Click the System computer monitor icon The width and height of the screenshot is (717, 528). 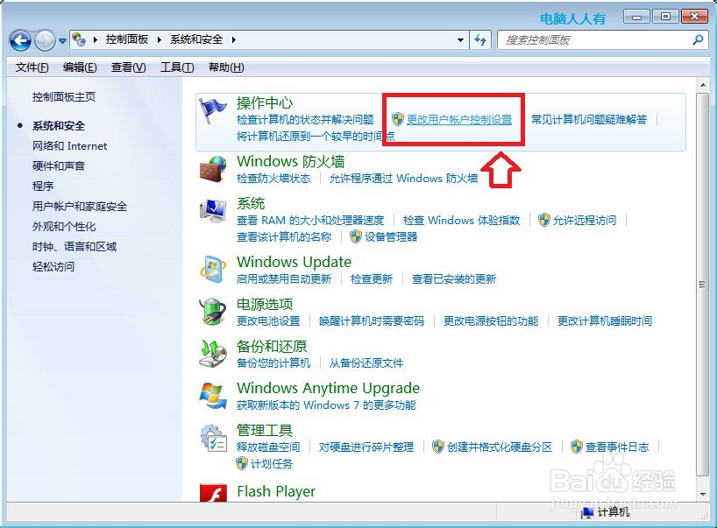tap(213, 210)
